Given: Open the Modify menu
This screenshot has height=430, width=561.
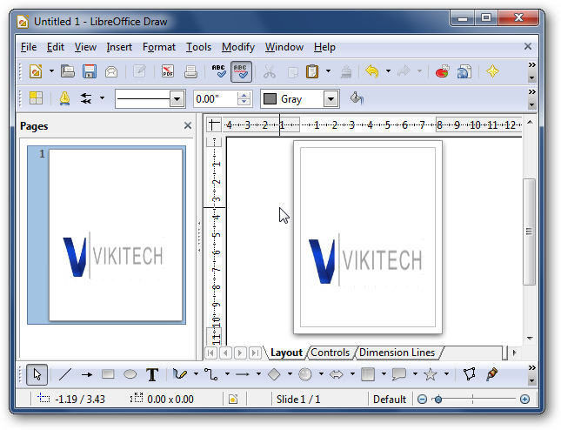Looking at the screenshot, I should pos(238,47).
